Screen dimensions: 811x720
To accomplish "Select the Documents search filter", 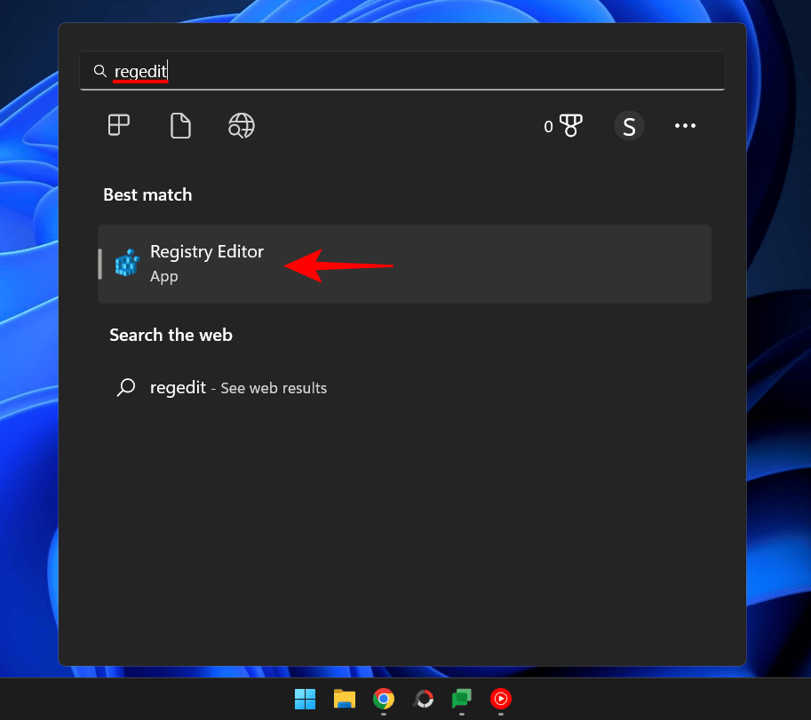I will tap(180, 125).
